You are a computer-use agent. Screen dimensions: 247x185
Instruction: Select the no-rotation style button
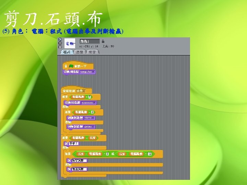pyautogui.click(x=60, y=47)
